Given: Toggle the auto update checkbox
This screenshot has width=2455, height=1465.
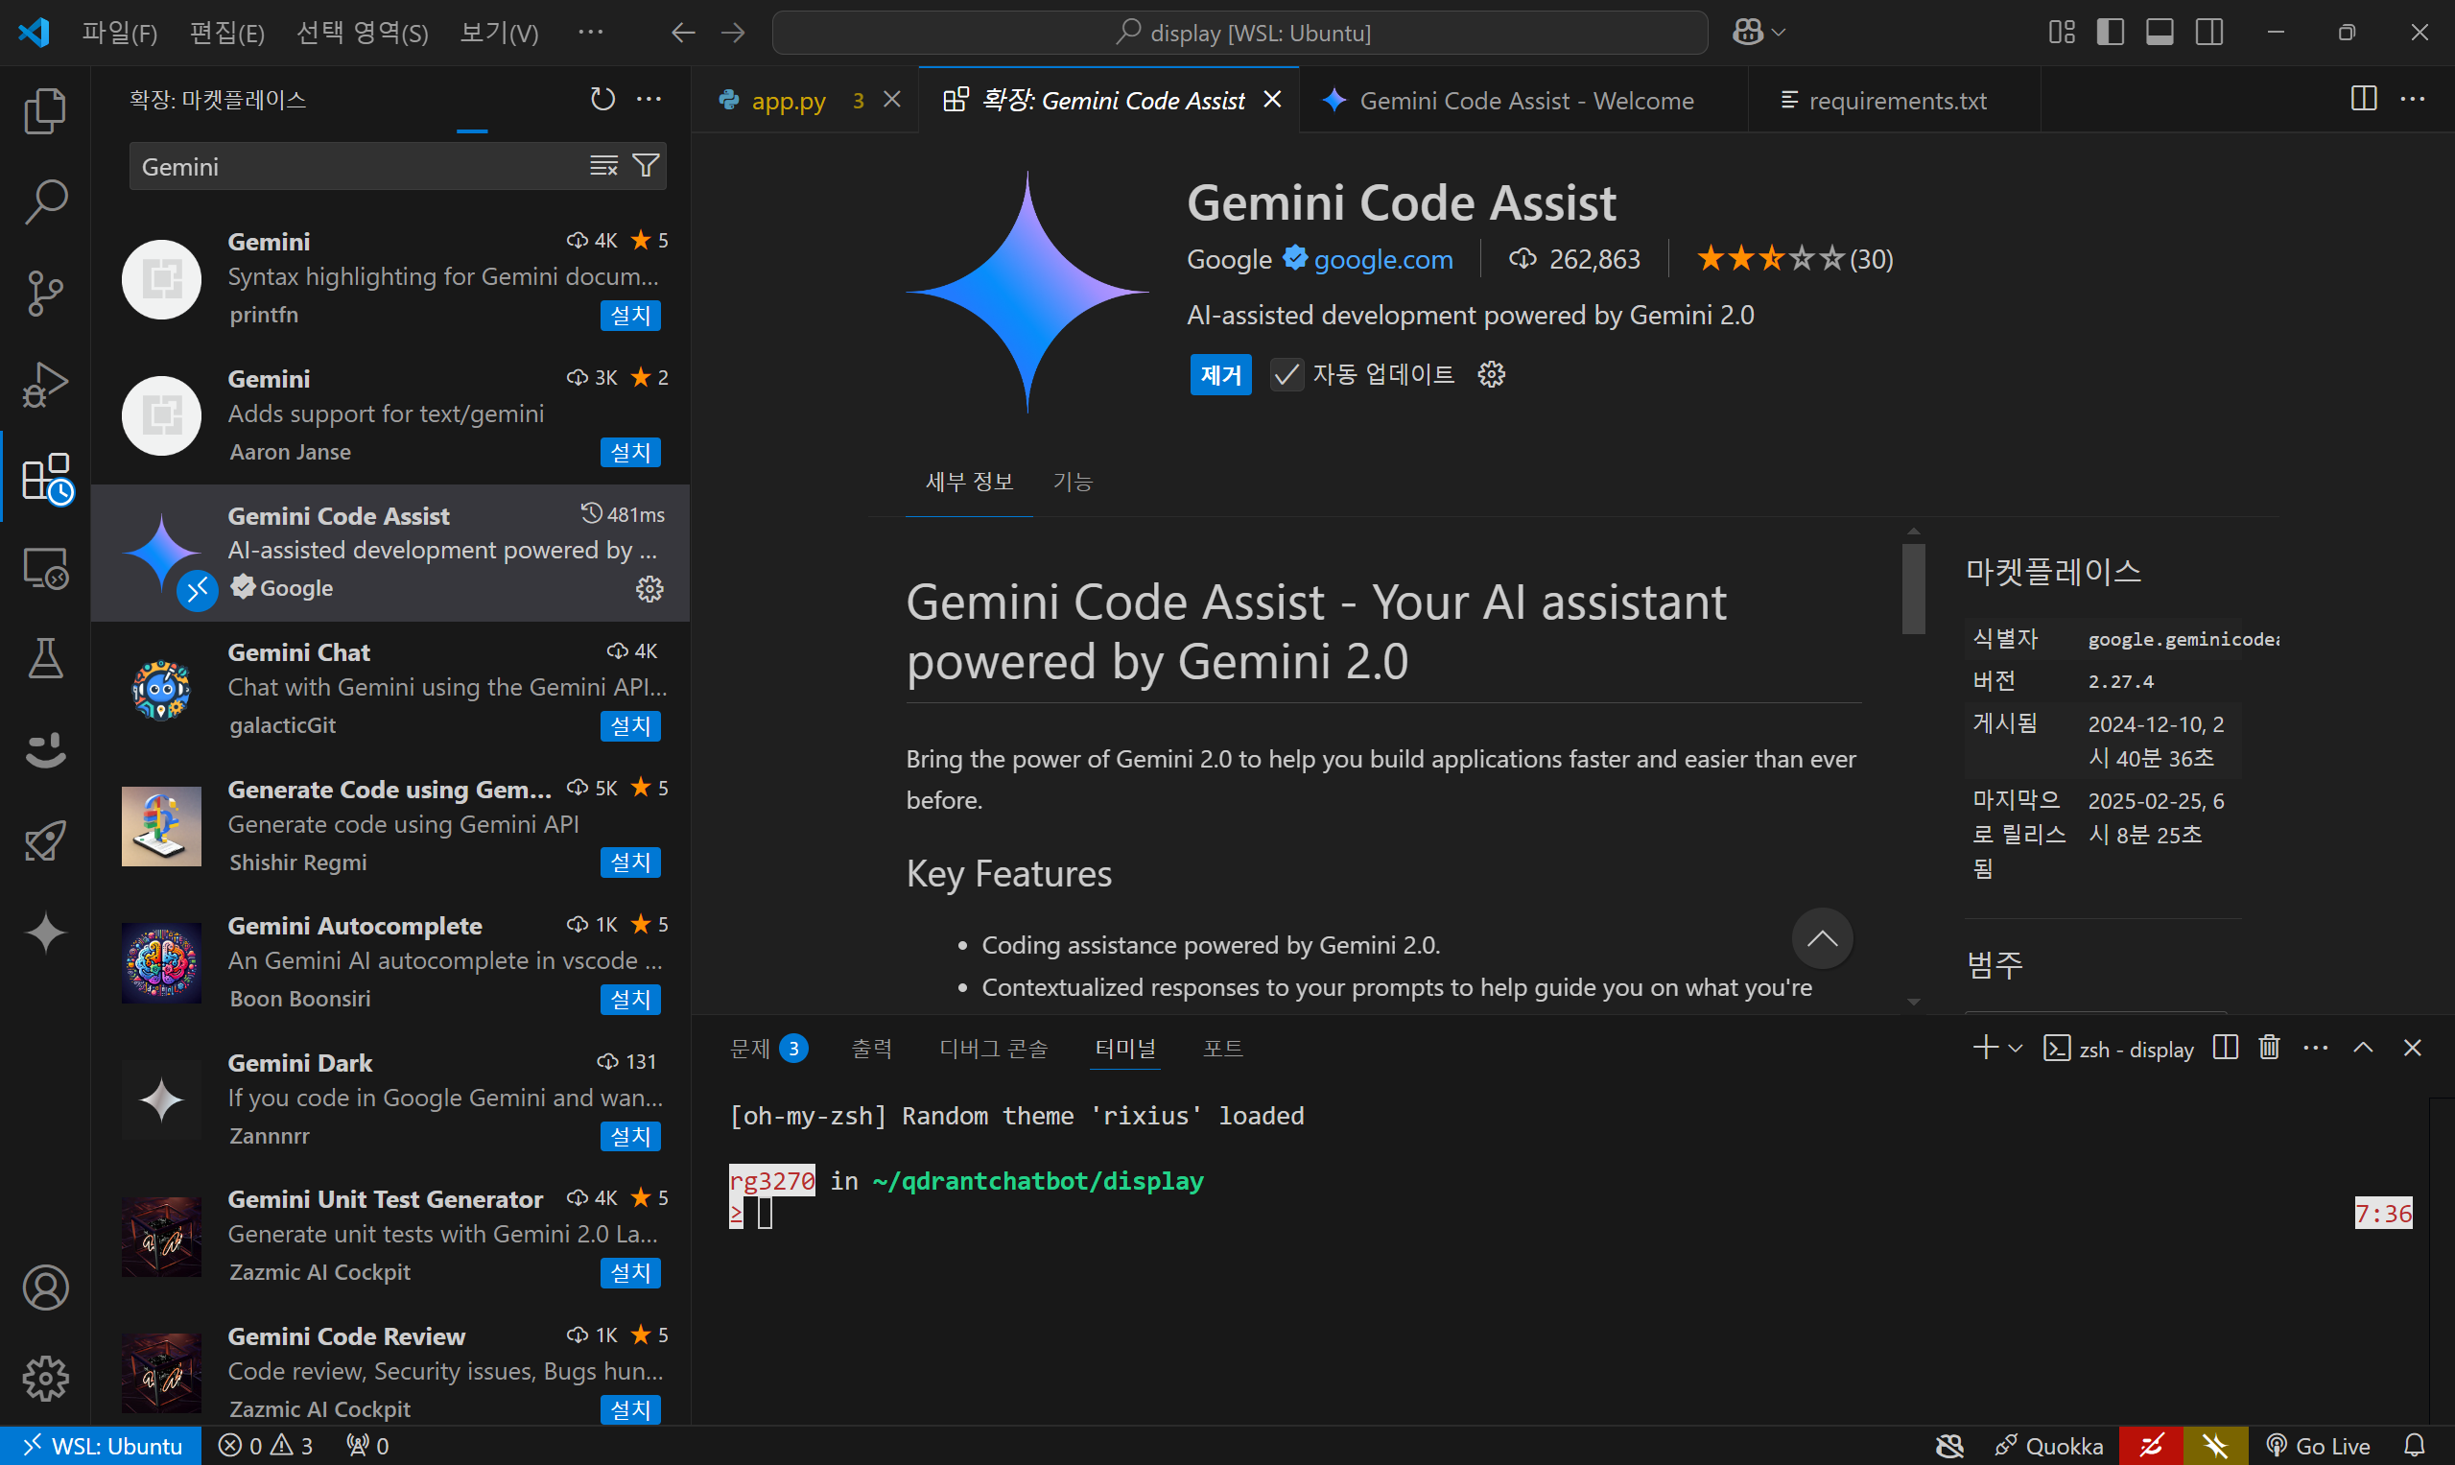Looking at the screenshot, I should point(1287,374).
